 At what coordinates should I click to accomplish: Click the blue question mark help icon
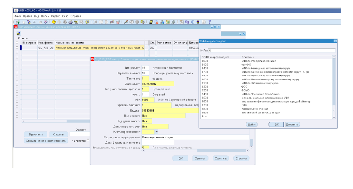pyautogui.click(x=209, y=22)
